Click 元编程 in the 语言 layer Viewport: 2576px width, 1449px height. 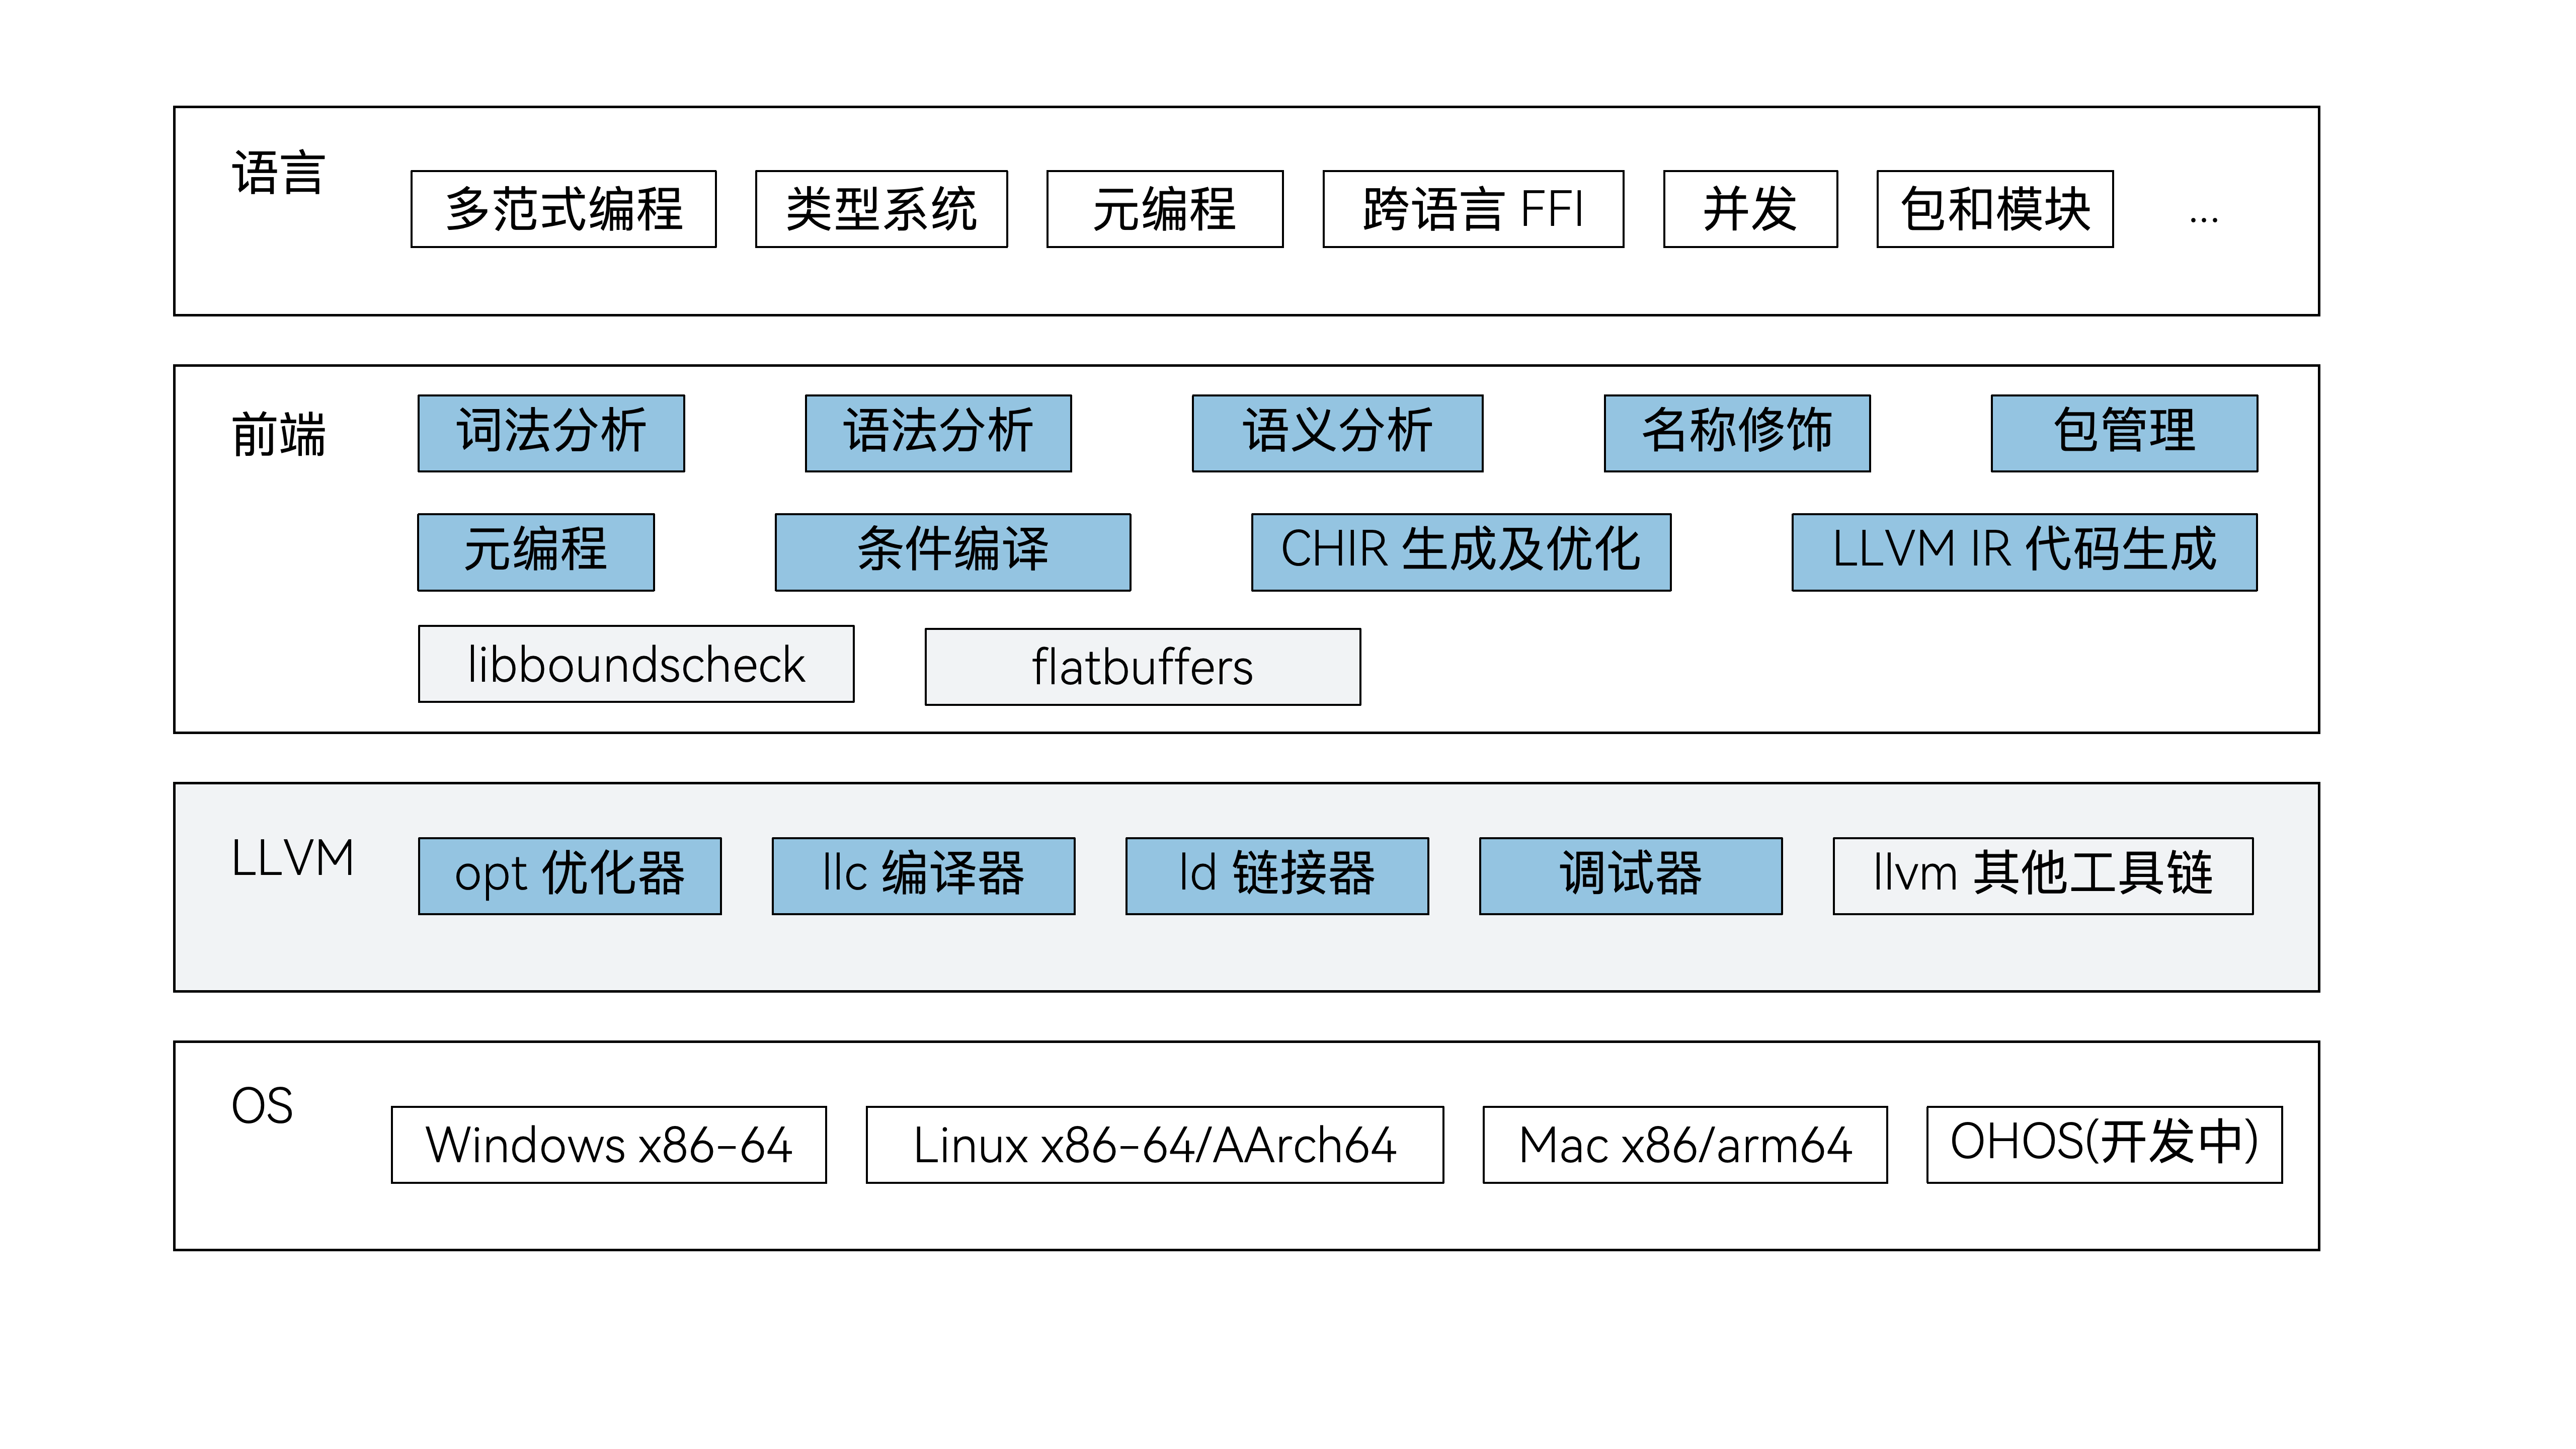click(x=1165, y=209)
